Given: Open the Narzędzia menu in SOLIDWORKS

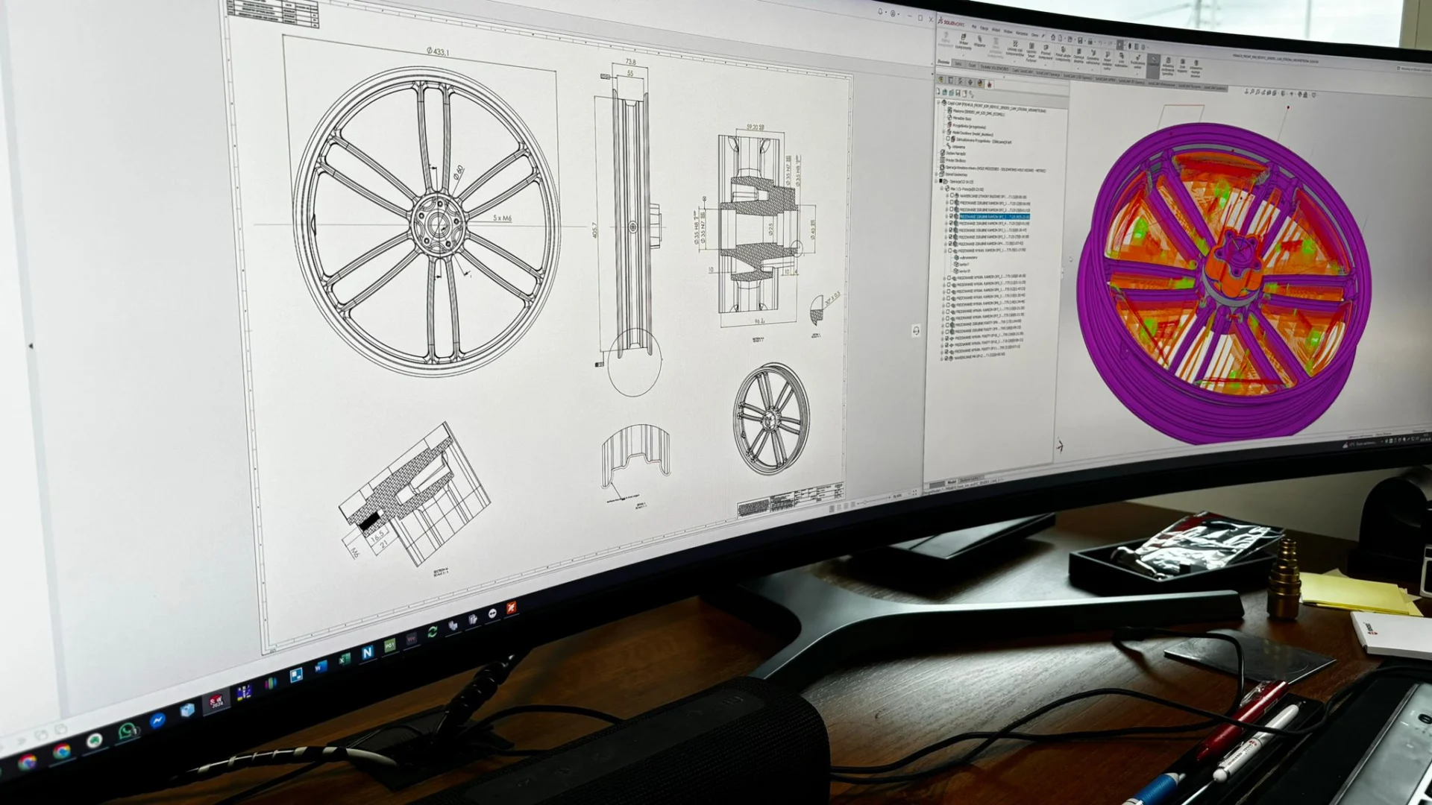Looking at the screenshot, I should point(1022,33).
